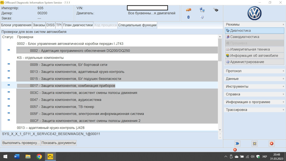
Task: Select 0015 Защита компонентов БУ подушек безопасности
Action: (x=117, y=79)
